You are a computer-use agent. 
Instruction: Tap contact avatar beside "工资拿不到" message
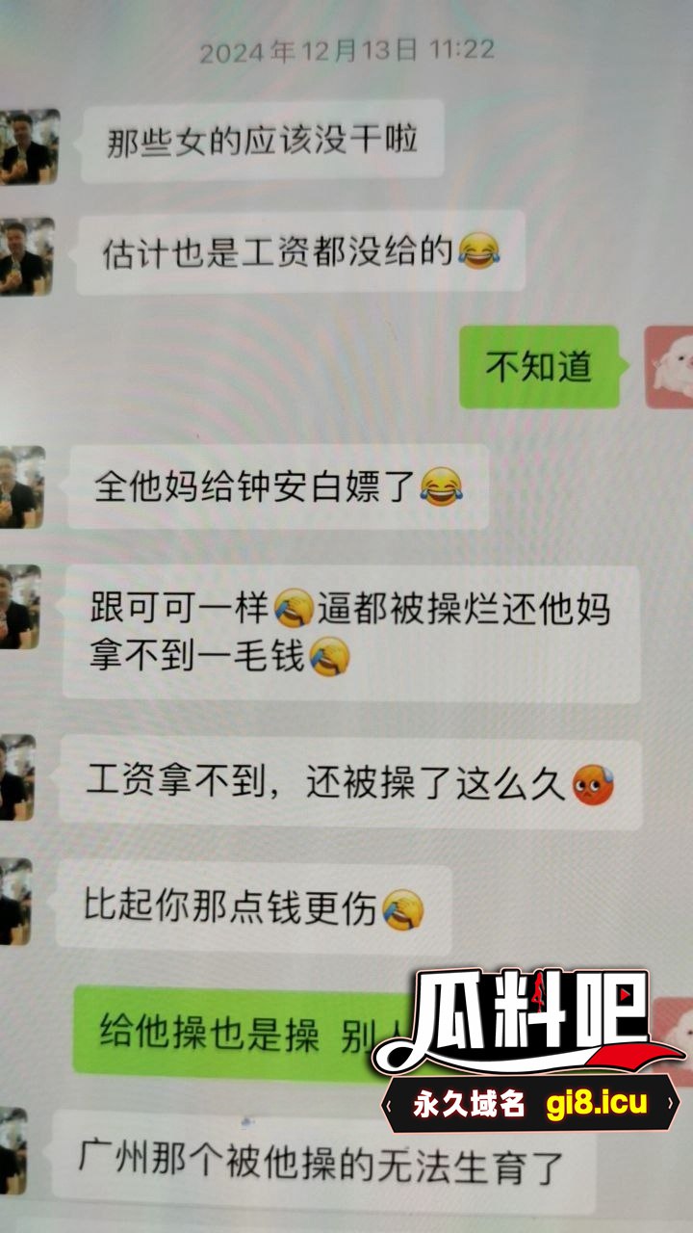[17, 778]
